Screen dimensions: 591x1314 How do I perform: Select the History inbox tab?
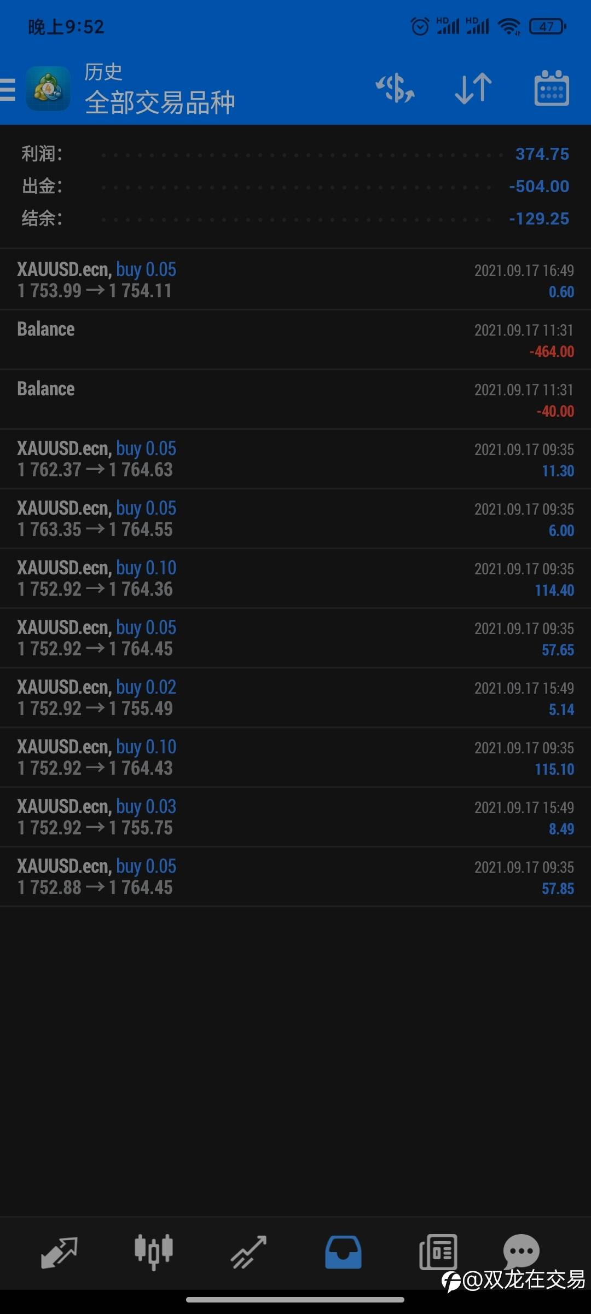(x=343, y=1252)
